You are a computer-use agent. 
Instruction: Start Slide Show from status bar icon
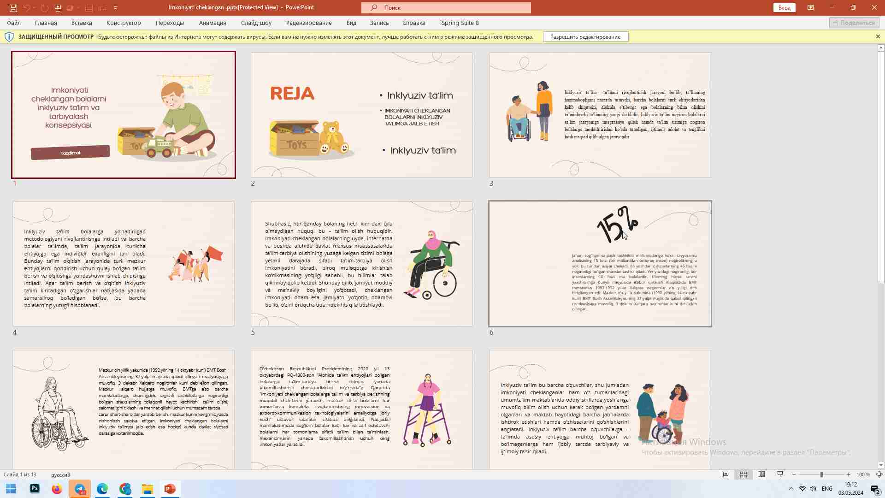780,474
